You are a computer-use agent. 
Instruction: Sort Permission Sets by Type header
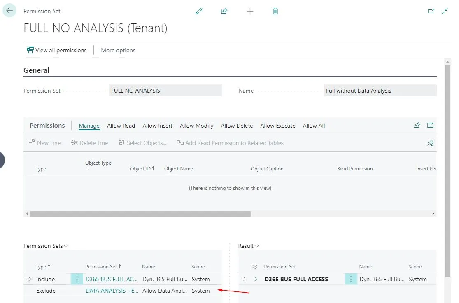pyautogui.click(x=43, y=267)
